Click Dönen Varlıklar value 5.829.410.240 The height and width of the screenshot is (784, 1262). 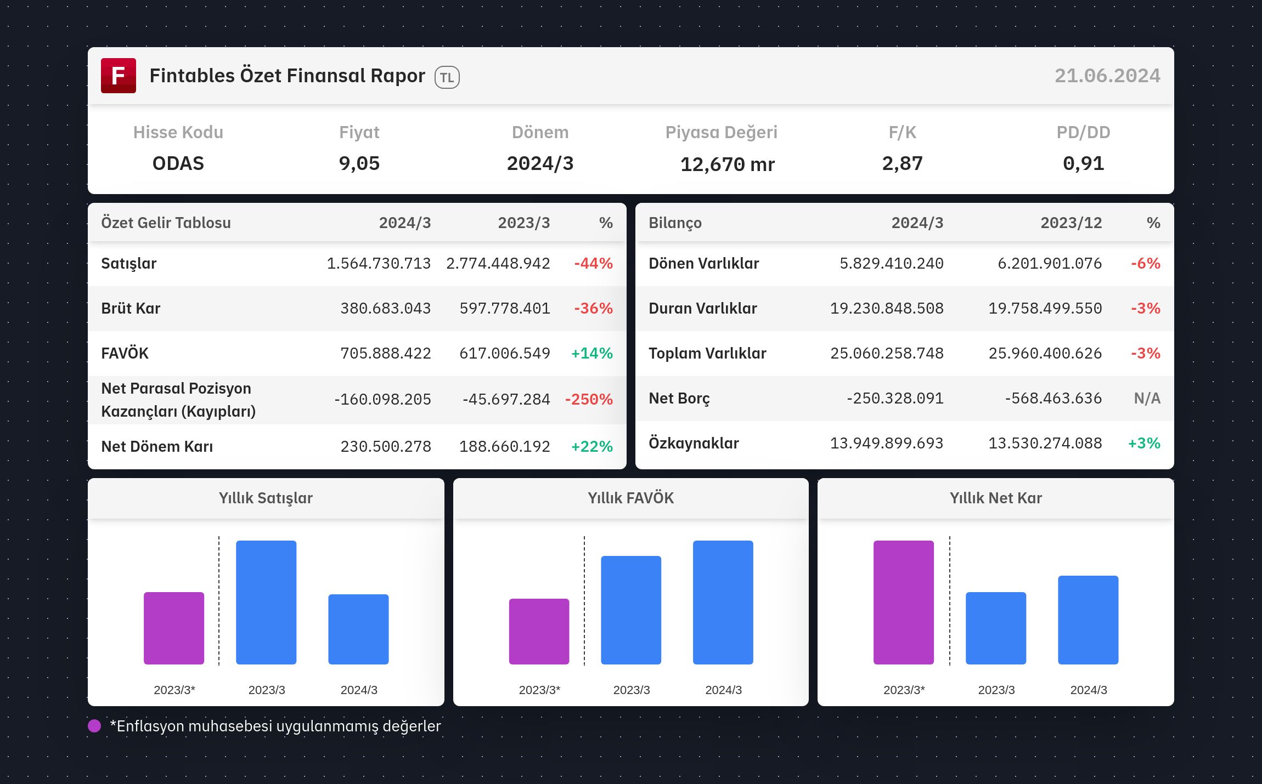click(892, 263)
